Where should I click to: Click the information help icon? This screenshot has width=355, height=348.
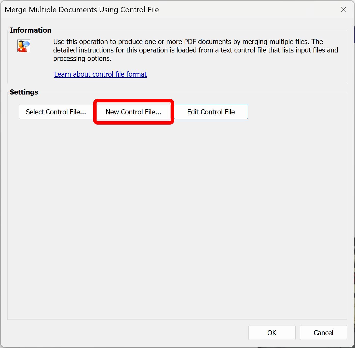click(24, 46)
